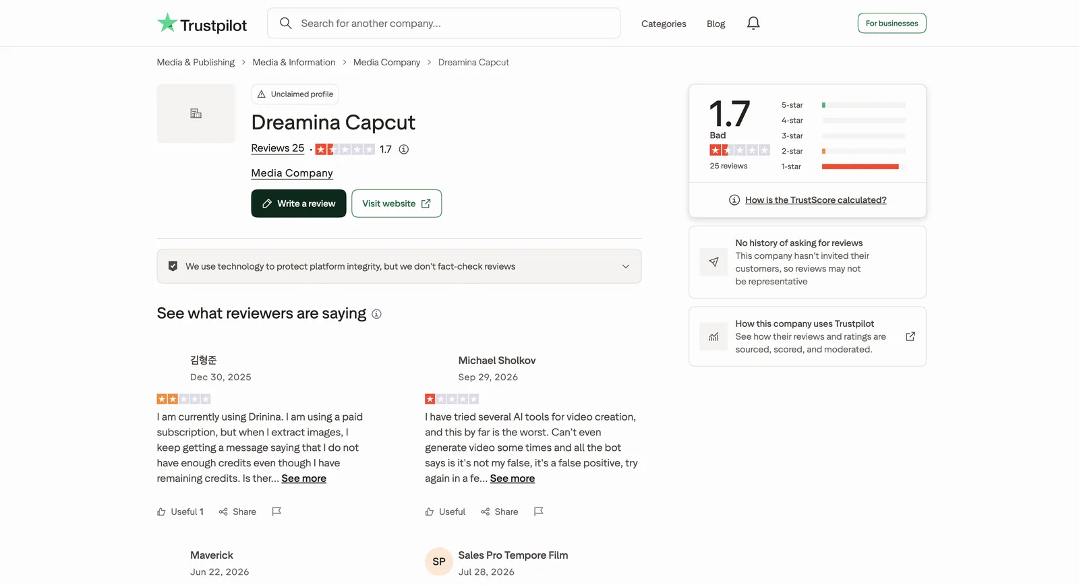Share Michael Sholkov's review
Image resolution: width=1079 pixels, height=585 pixels.
pyautogui.click(x=500, y=512)
